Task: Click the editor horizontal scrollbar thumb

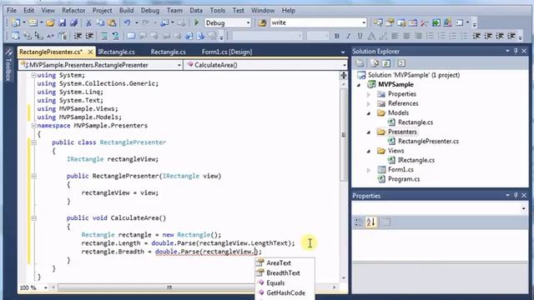Action: 169,287
